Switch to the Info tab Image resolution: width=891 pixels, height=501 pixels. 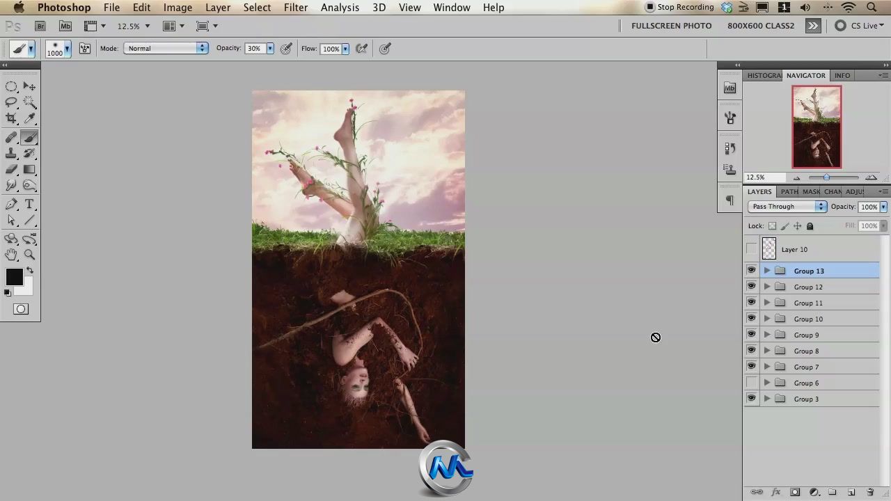tap(842, 75)
